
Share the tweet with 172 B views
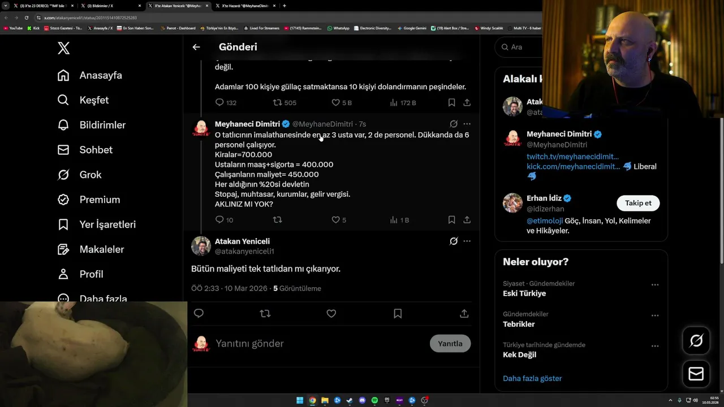coord(467,103)
